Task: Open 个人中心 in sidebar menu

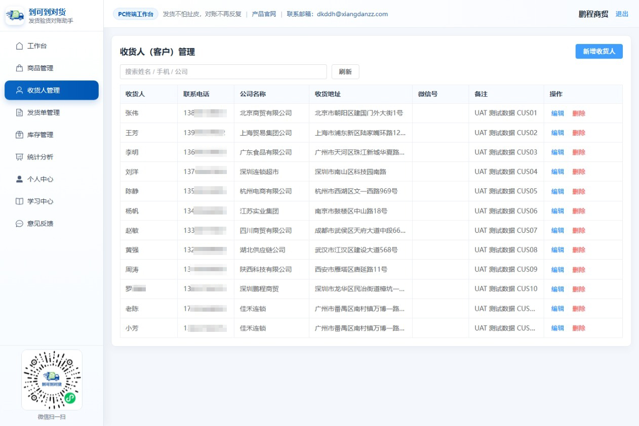Action: (52, 179)
